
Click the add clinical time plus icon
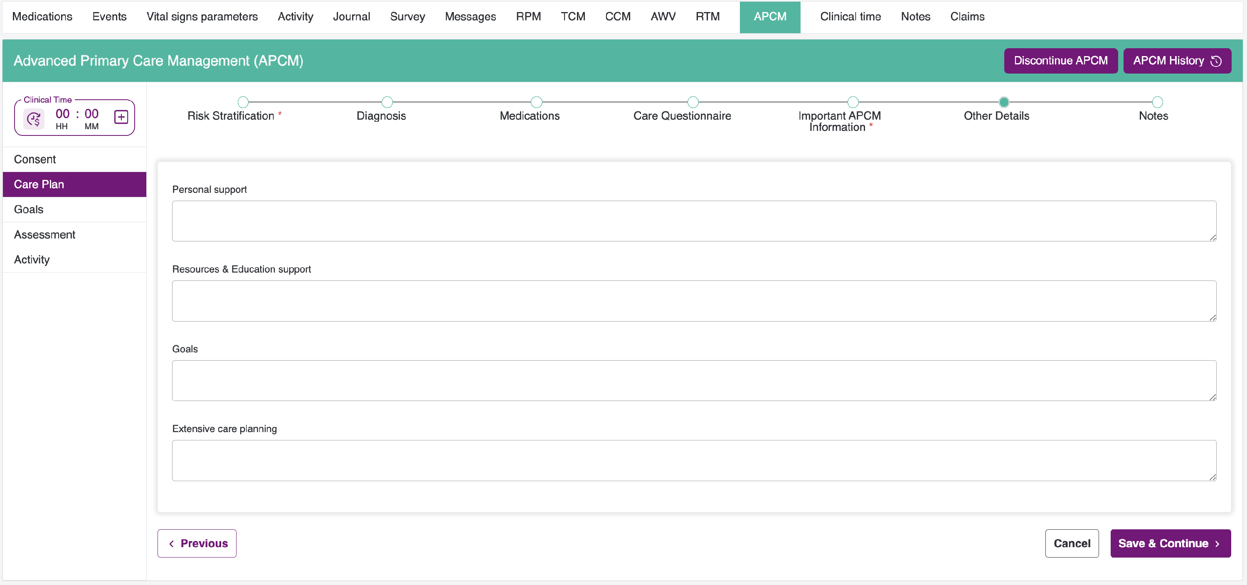coord(121,117)
